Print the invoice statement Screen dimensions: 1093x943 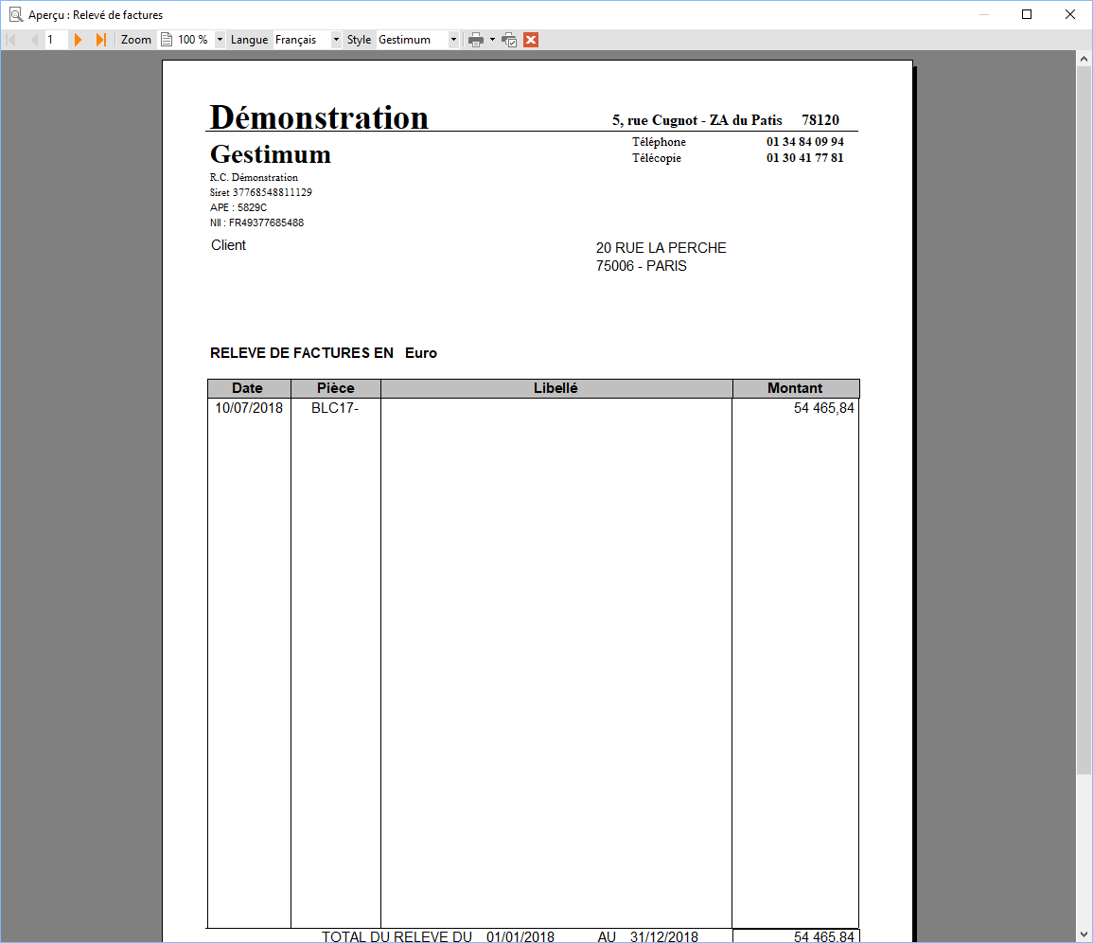[x=475, y=40]
